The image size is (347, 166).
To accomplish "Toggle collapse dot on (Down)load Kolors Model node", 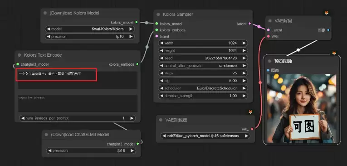I will point(45,13).
